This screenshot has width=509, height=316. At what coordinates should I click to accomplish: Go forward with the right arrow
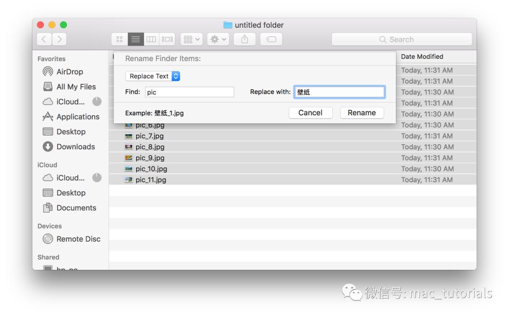pos(59,40)
